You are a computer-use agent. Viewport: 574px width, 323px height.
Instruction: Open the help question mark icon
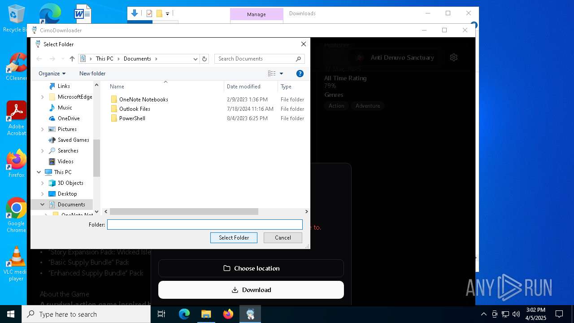[300, 74]
